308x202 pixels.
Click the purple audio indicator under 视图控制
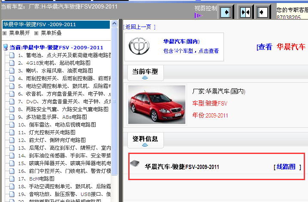point(198,15)
